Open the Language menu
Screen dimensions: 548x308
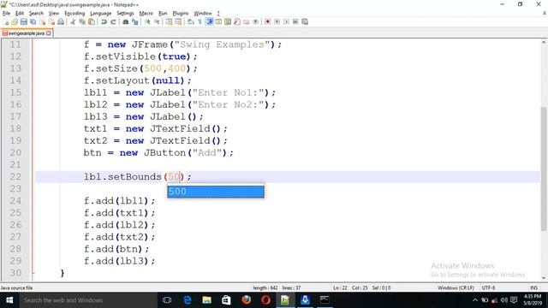tap(101, 14)
